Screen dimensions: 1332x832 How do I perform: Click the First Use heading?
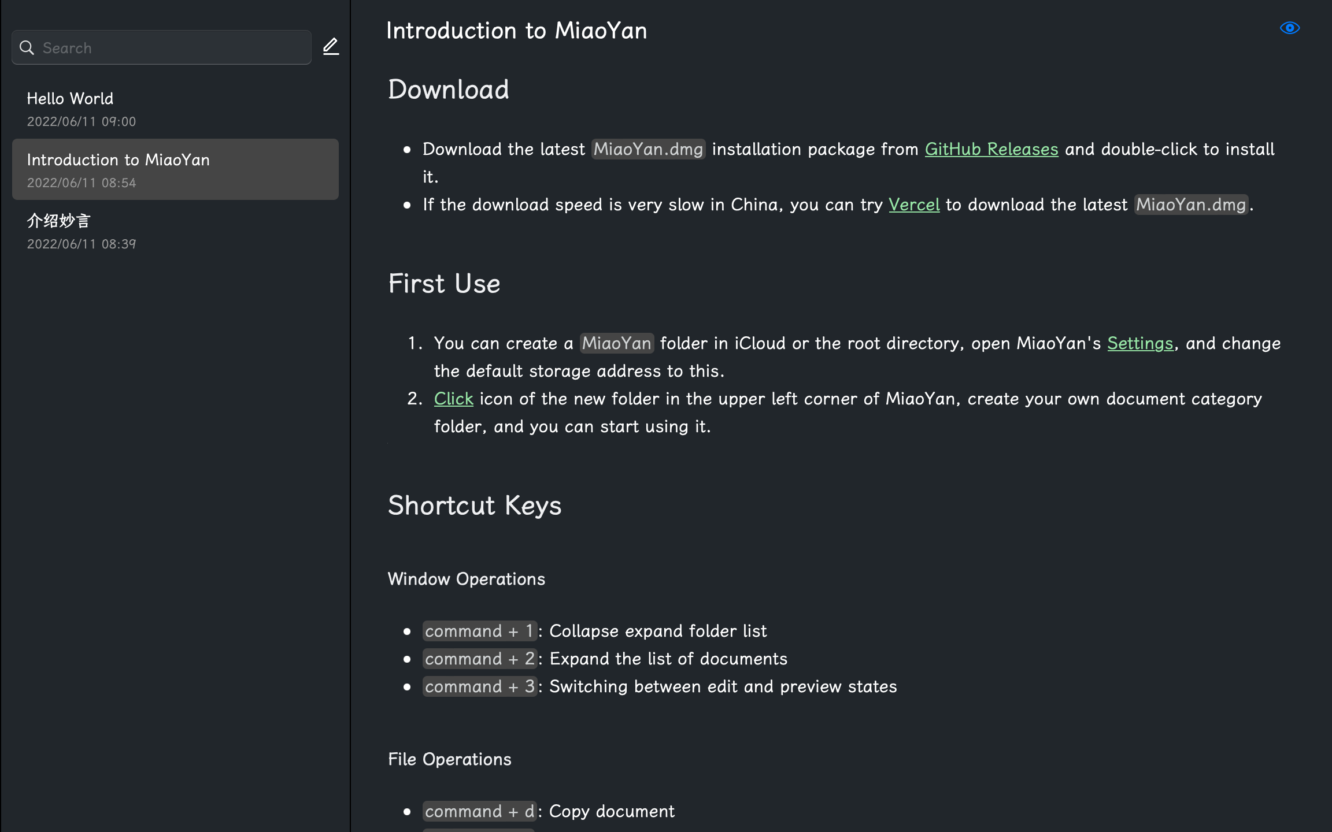[x=444, y=284]
